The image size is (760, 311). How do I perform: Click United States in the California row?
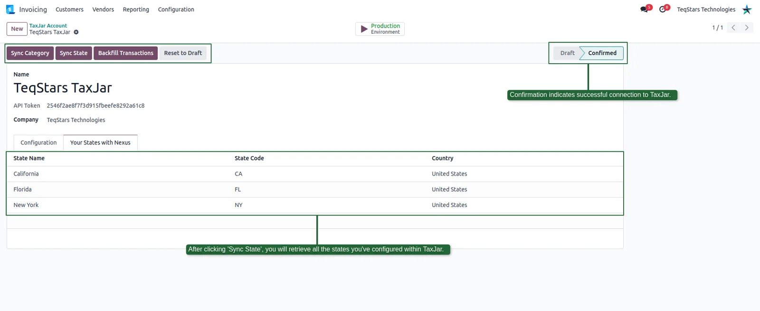point(449,174)
